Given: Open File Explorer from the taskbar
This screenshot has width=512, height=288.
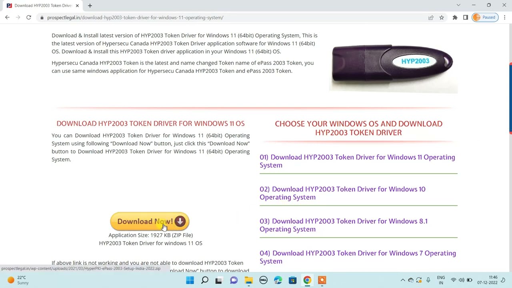Looking at the screenshot, I should (248, 280).
